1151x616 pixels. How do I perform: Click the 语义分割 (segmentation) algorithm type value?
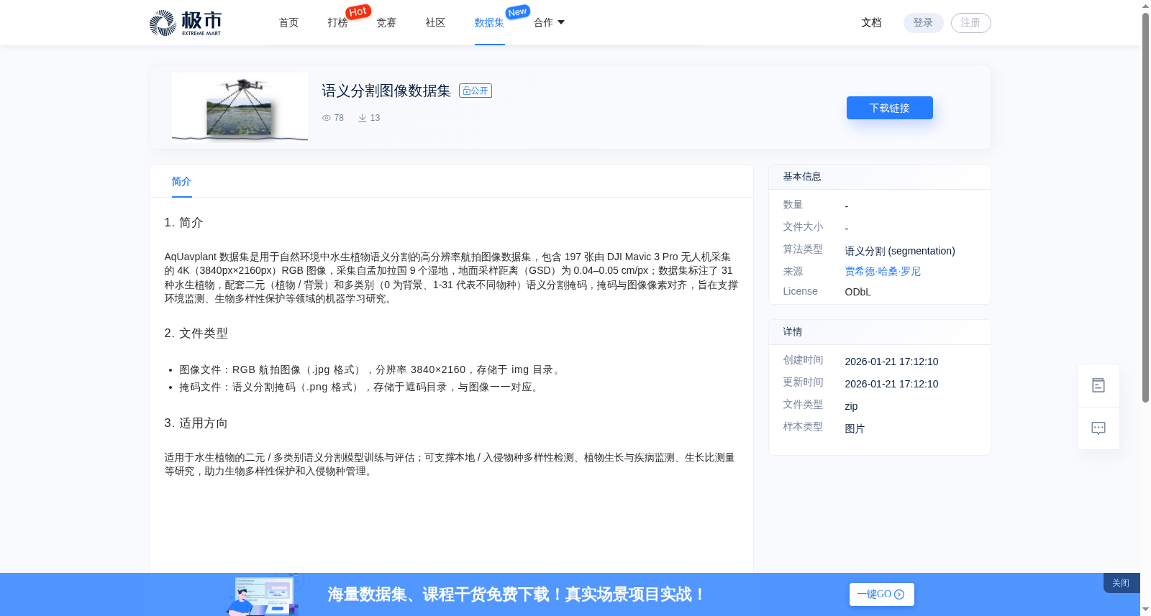coord(900,251)
